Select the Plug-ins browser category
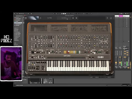Viewport: 132px width, 99px height. click(17, 38)
